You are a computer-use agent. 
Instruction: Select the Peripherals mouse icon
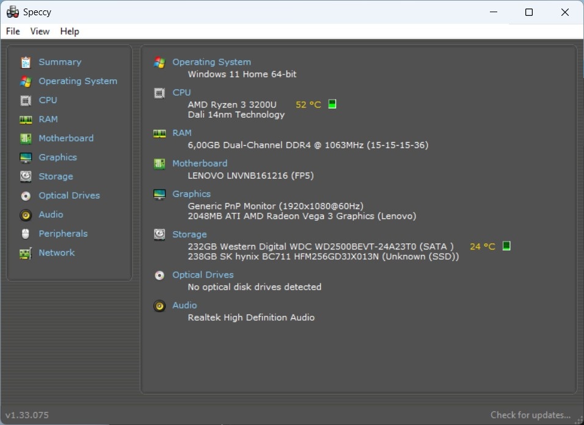click(x=25, y=234)
